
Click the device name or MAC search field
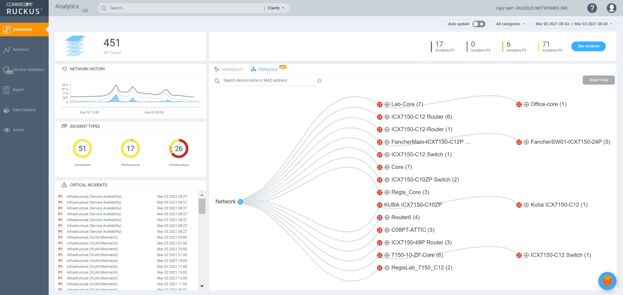(x=269, y=80)
